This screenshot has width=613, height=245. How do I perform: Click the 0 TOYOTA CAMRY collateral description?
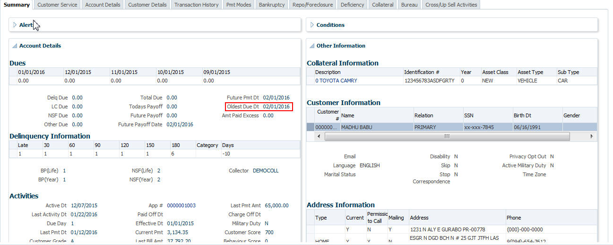coord(336,81)
